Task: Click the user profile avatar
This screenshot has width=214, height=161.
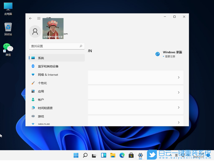Action: coord(35,32)
